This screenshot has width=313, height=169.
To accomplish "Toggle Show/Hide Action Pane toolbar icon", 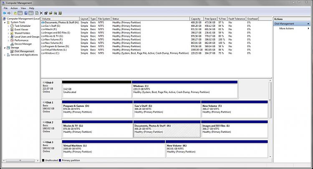I will (x=31, y=13).
